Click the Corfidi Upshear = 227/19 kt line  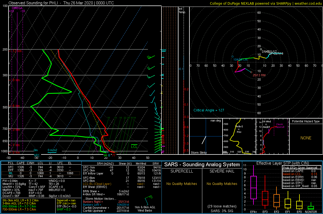106,211
